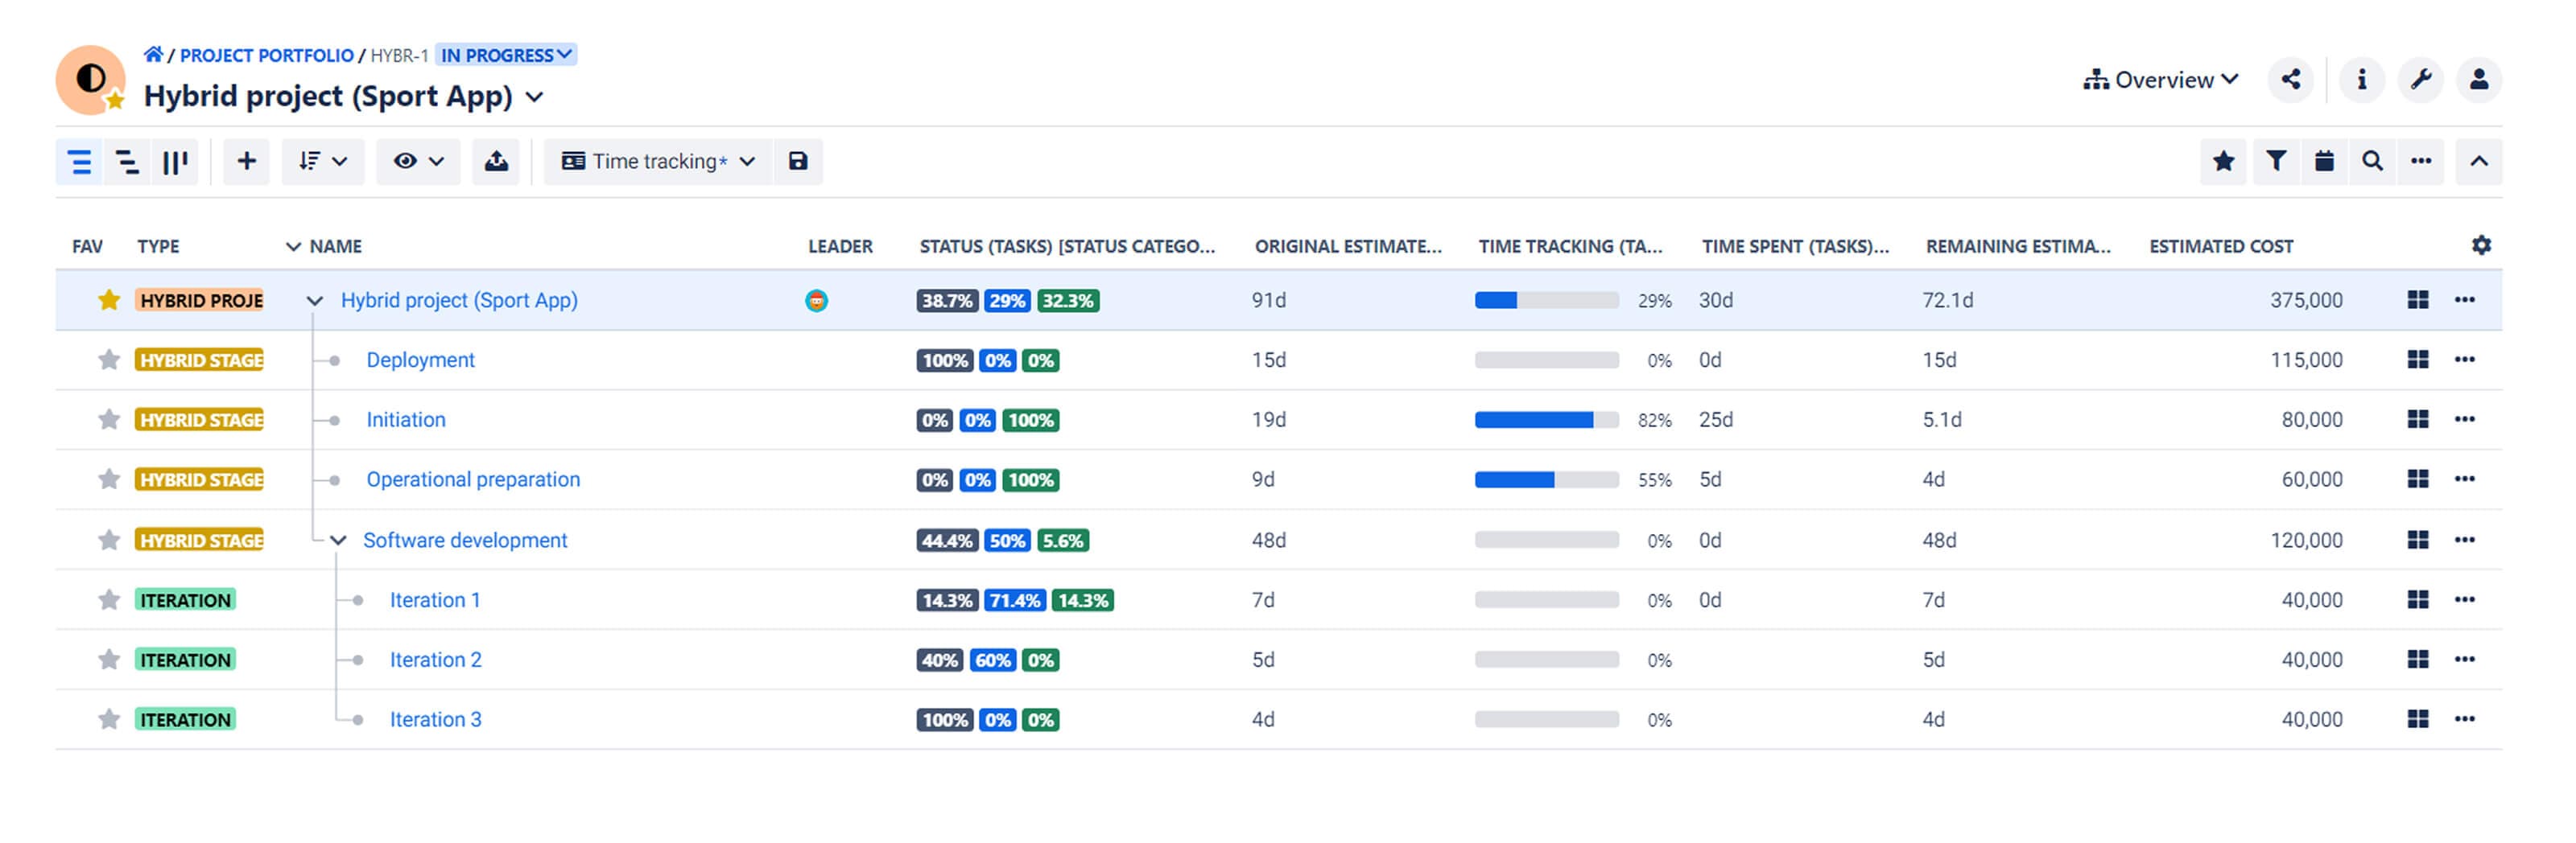Screen dimensions: 2576x843
Task: Click the search magnifier icon
Action: point(2372,161)
